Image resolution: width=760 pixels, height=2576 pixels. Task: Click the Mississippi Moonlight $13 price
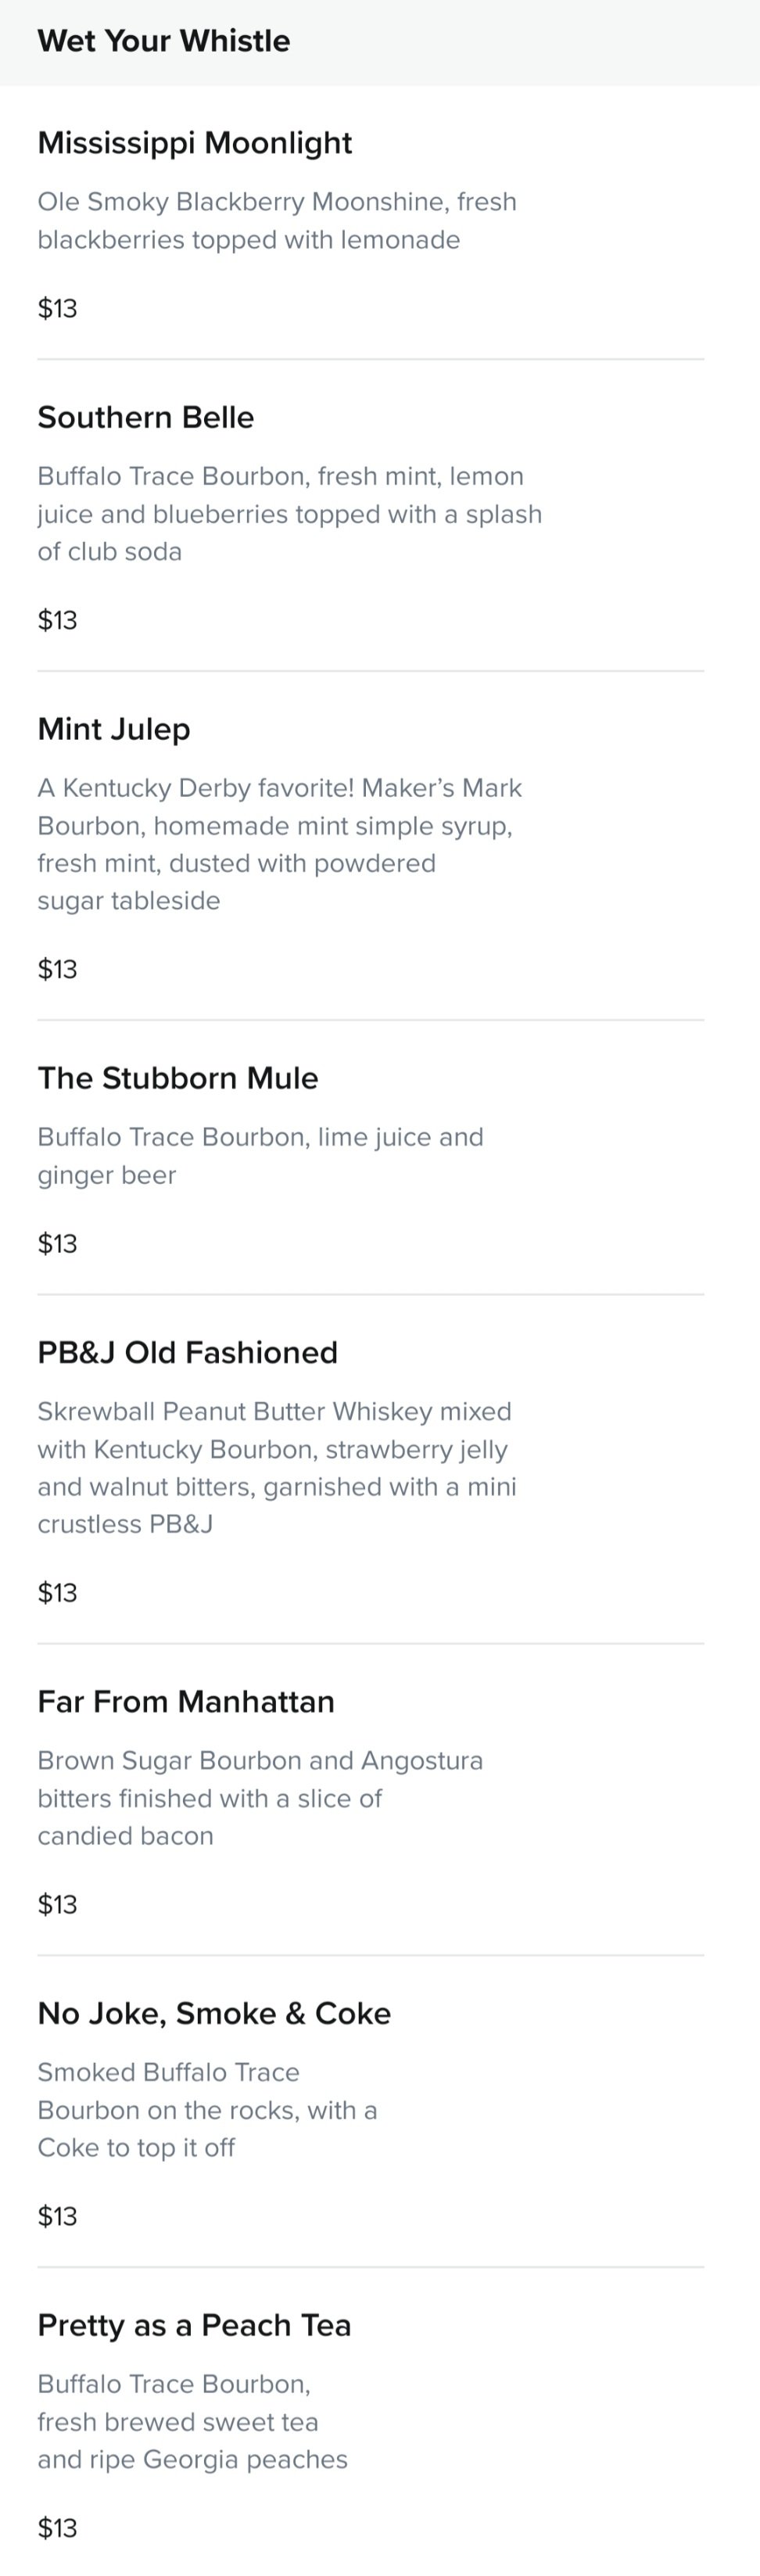pyautogui.click(x=57, y=308)
